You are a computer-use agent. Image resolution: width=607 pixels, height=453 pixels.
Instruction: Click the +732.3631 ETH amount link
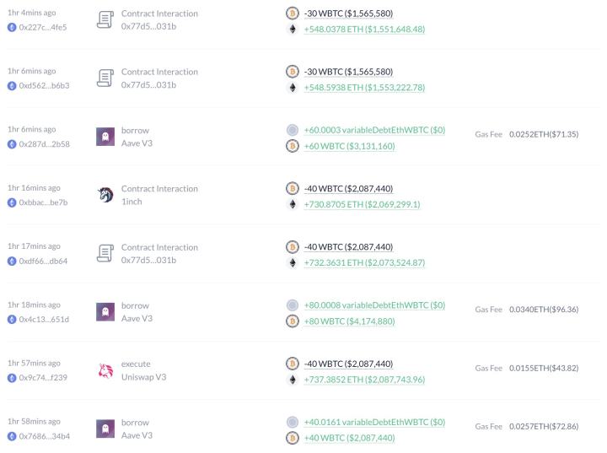pyautogui.click(x=364, y=262)
